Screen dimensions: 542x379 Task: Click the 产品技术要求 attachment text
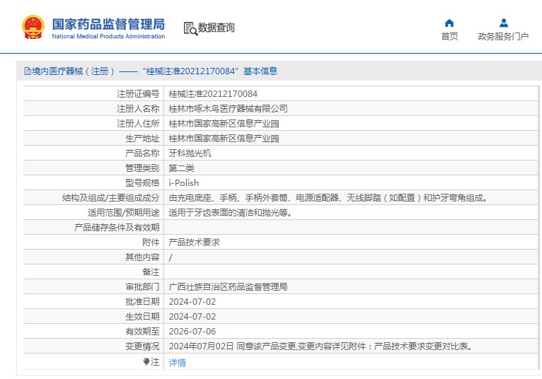point(194,242)
